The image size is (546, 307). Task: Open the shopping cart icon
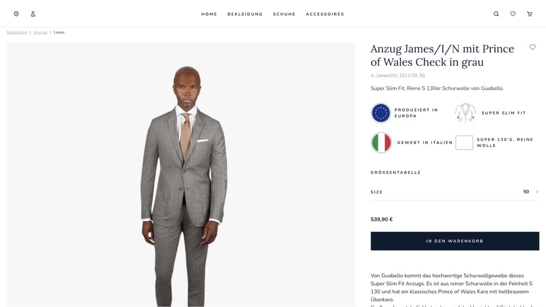pyautogui.click(x=529, y=14)
